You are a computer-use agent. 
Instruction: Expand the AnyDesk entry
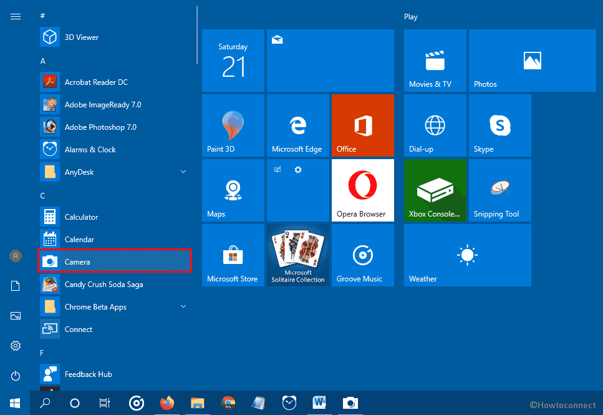[183, 172]
